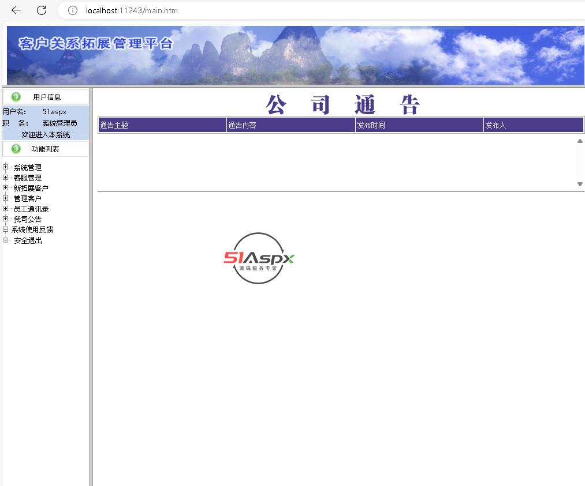Image resolution: width=585 pixels, height=486 pixels.
Task: Click green arrow icon beside 功能列表
Action: (16, 149)
